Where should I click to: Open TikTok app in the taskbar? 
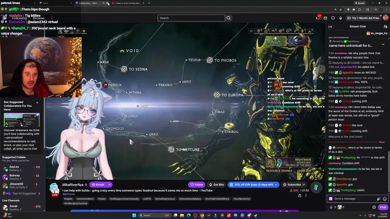(x=229, y=215)
